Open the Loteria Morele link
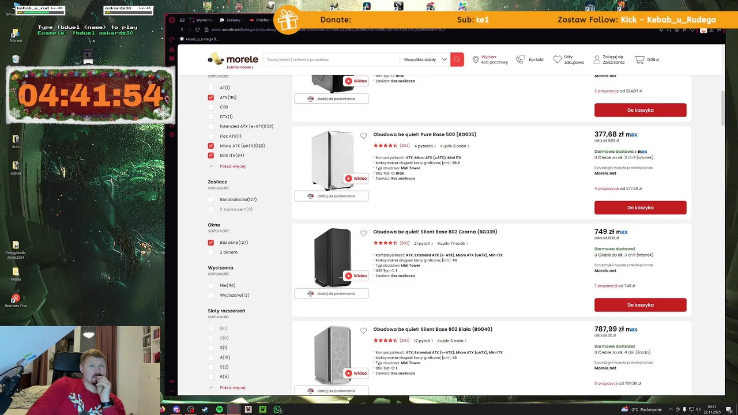The image size is (738, 415). point(240,67)
